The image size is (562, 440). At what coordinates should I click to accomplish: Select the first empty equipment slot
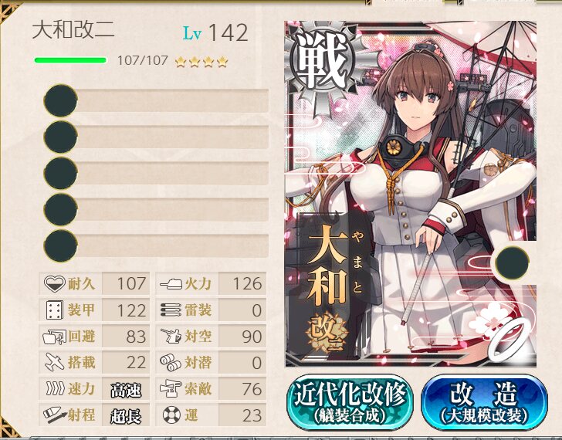click(x=156, y=100)
